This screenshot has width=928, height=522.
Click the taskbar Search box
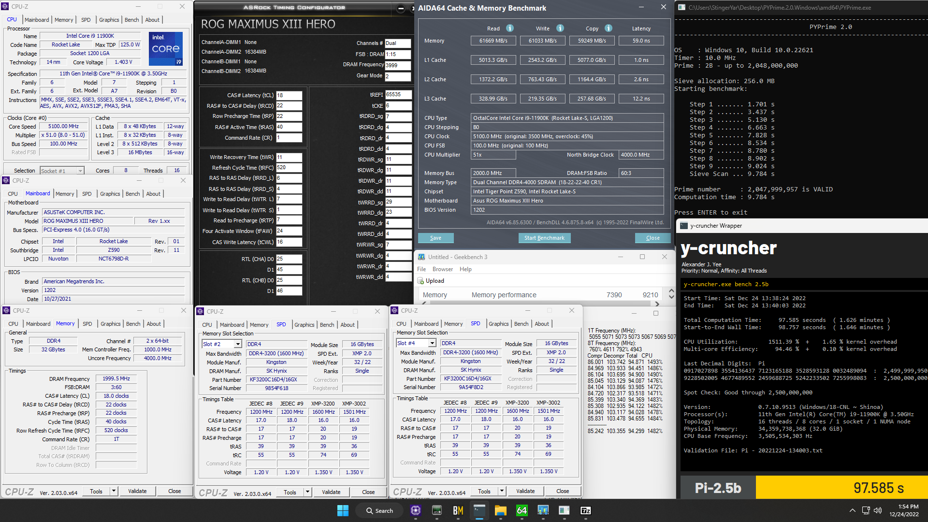(x=379, y=510)
